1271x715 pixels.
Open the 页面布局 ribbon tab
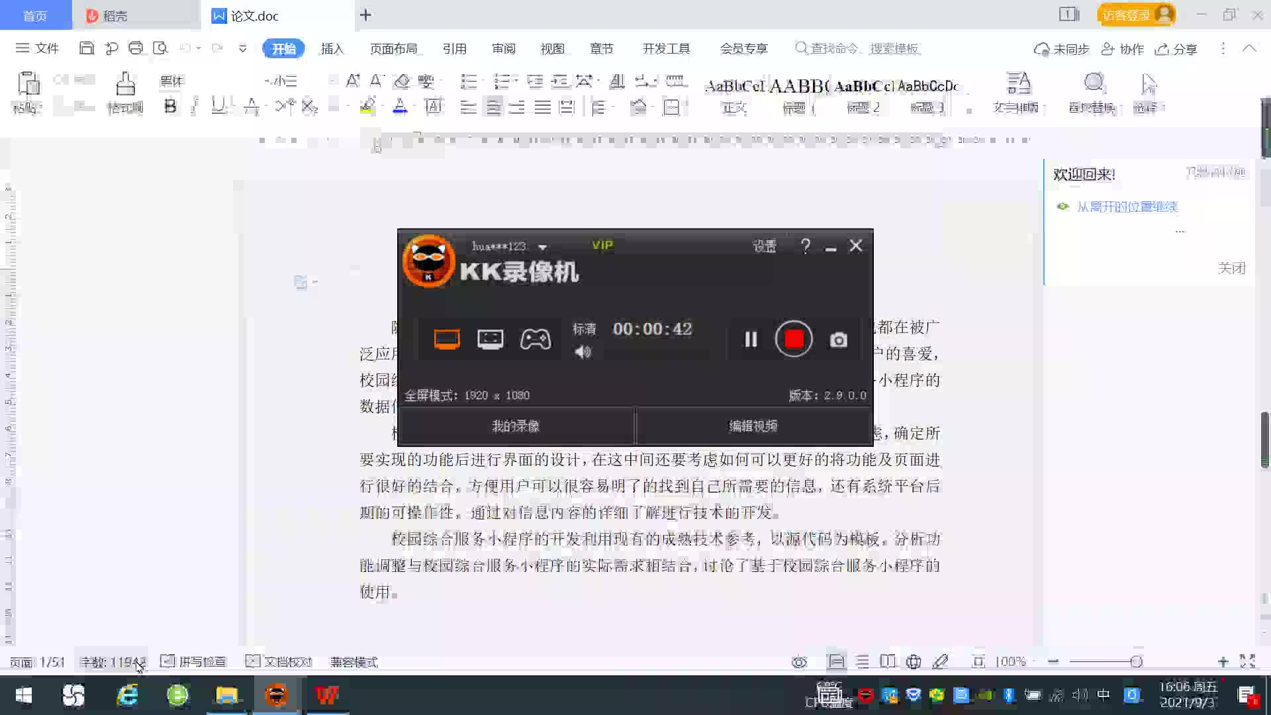(393, 48)
